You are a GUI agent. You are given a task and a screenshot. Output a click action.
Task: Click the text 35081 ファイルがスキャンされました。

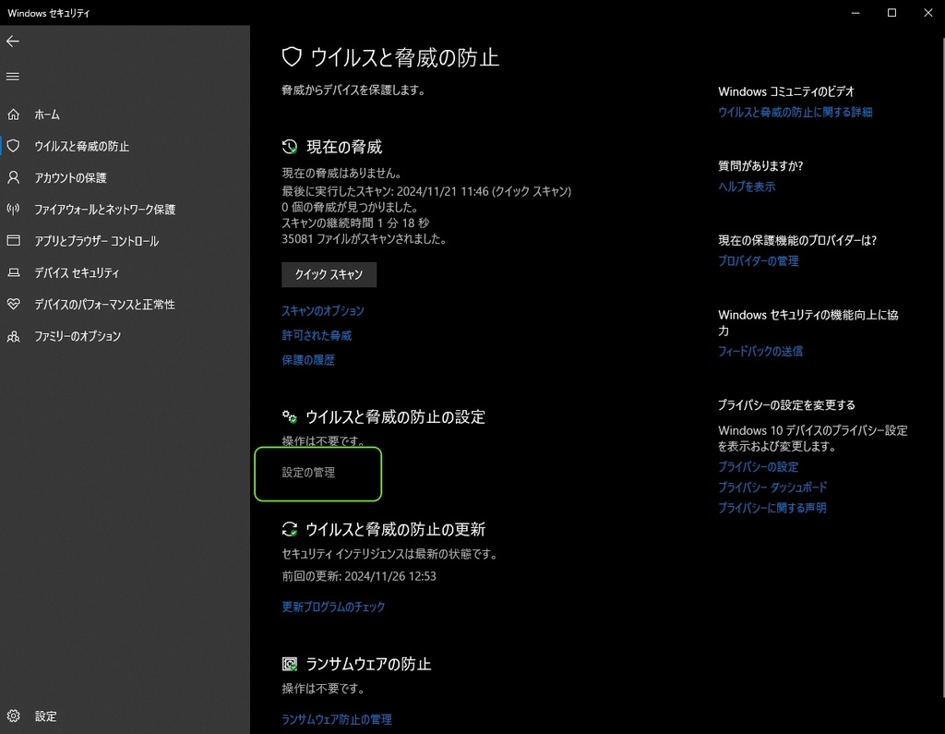pos(364,239)
